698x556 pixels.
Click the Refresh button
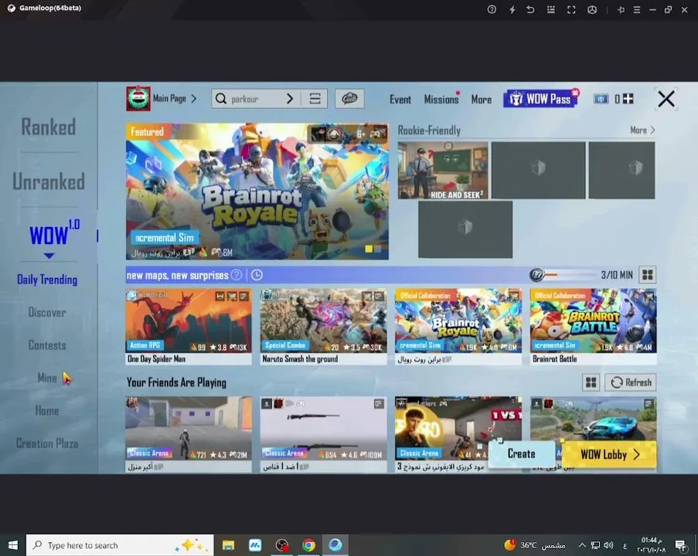click(630, 382)
